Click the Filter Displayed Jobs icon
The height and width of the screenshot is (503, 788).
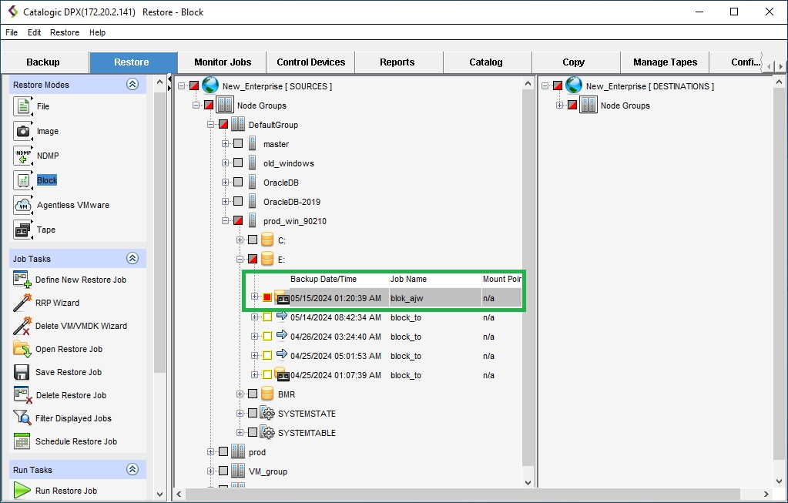click(x=22, y=418)
